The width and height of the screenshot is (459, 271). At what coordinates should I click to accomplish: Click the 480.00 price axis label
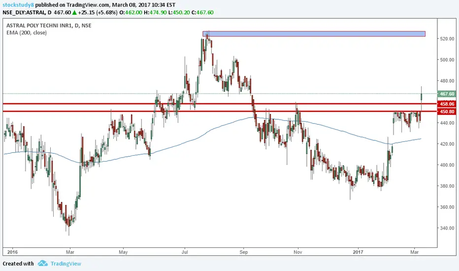pyautogui.click(x=447, y=81)
